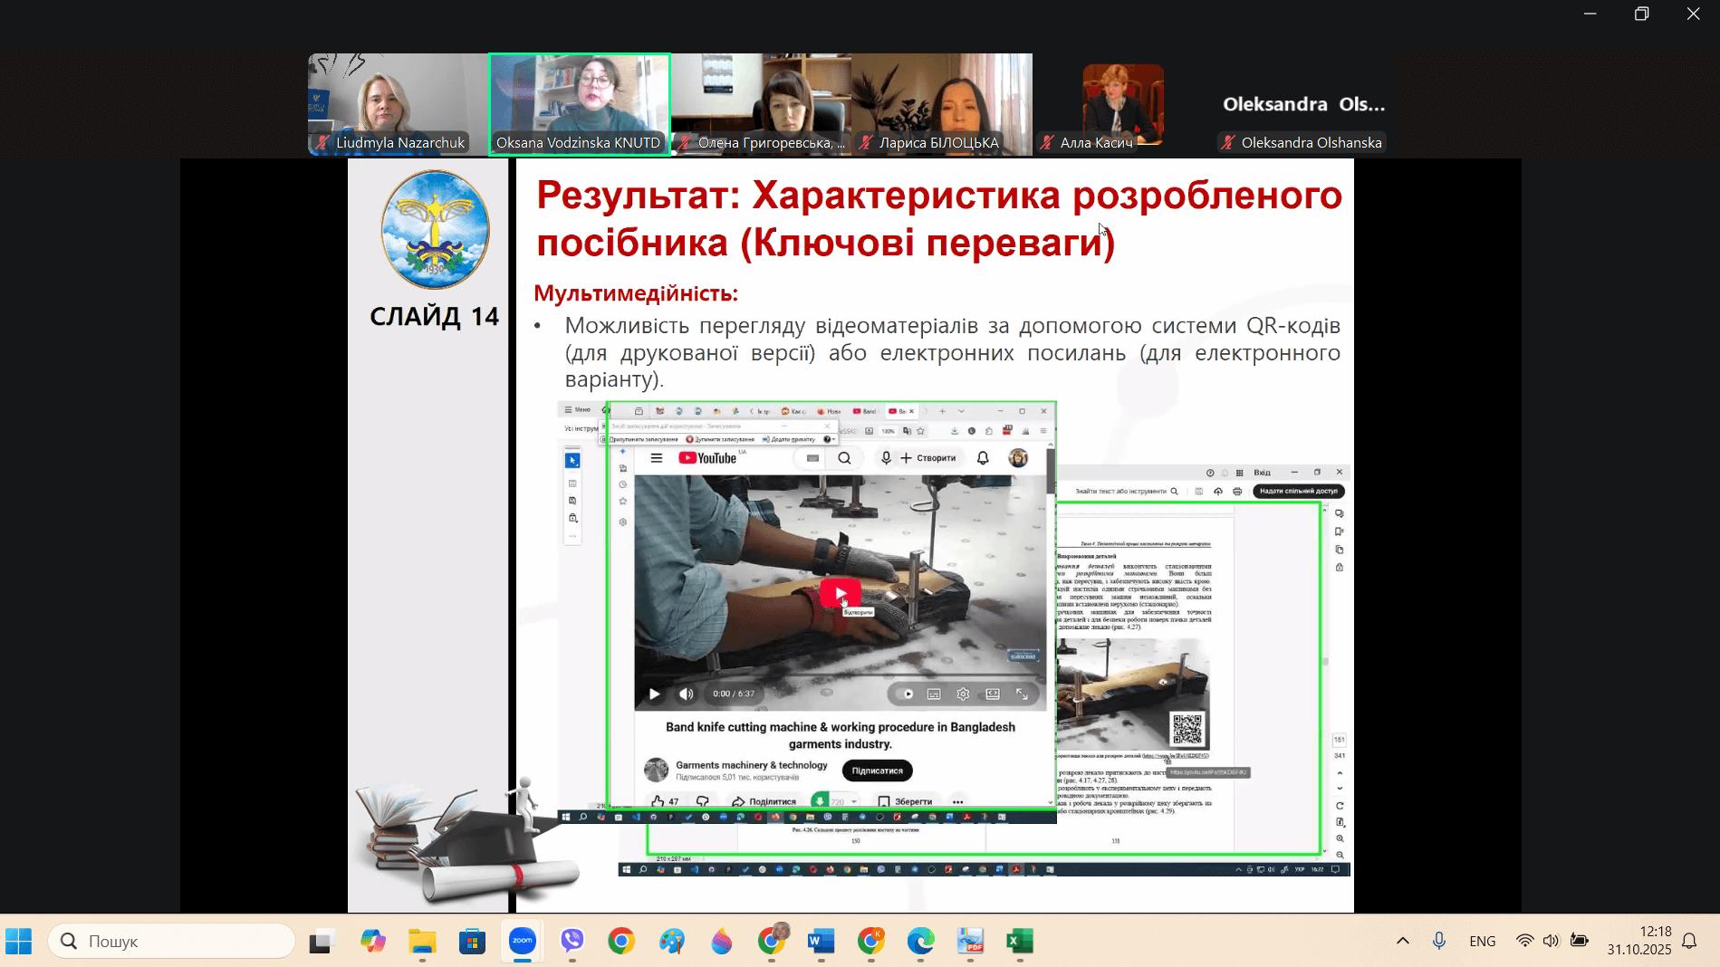
Task: Click the microphone indicator in the system tray
Action: point(1438,942)
